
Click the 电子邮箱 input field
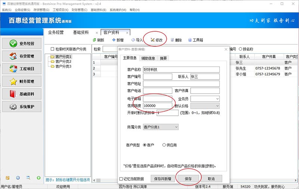click(x=157, y=99)
